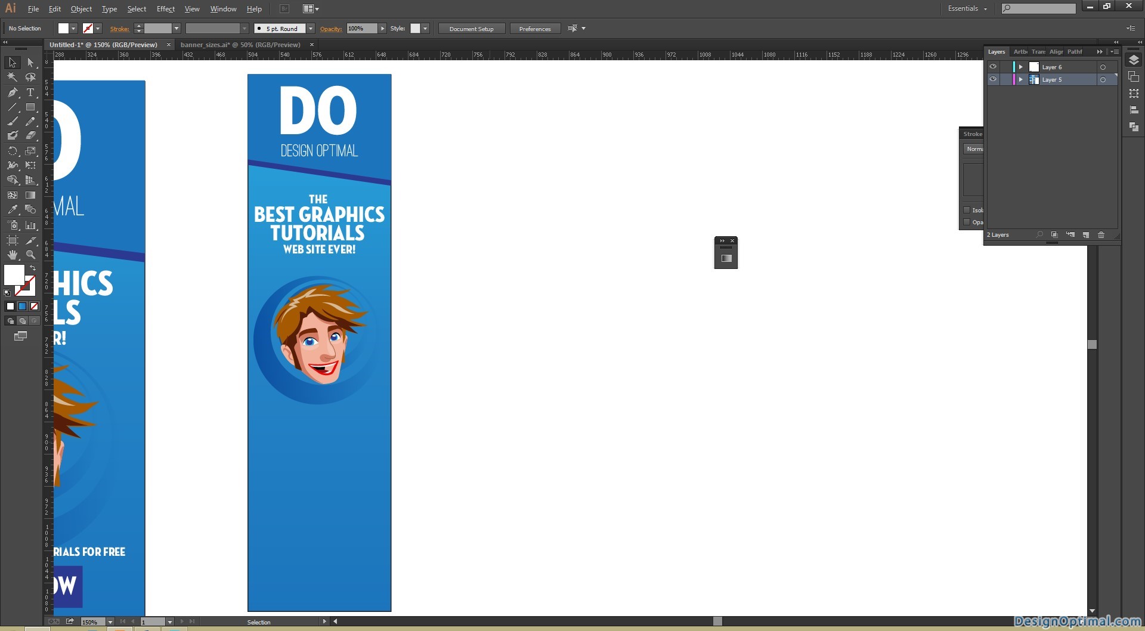Select the Perspective Grid tool
The image size is (1145, 631).
[31, 180]
